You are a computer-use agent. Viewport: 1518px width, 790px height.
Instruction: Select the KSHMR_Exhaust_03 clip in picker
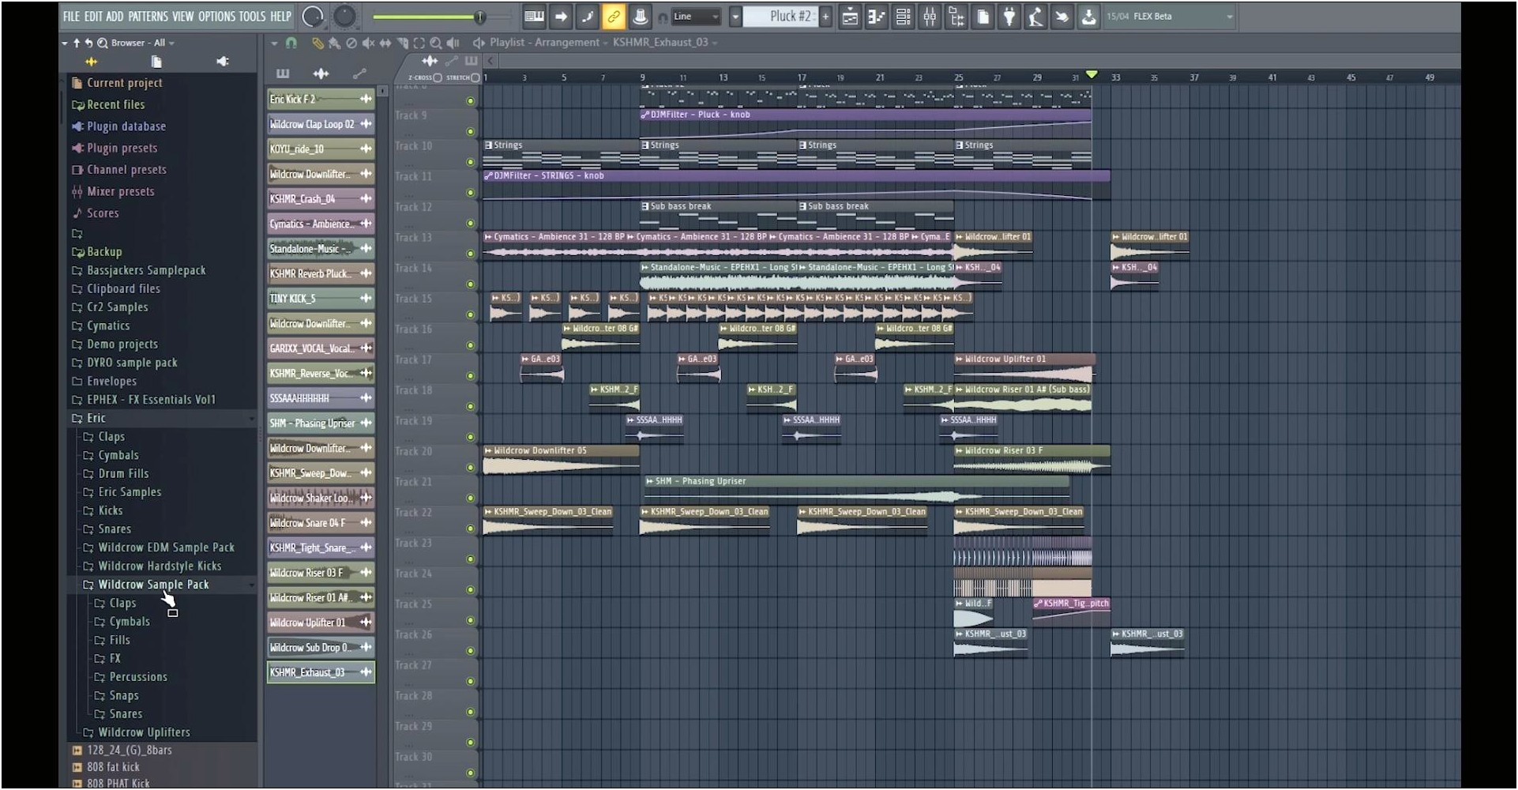pyautogui.click(x=321, y=673)
